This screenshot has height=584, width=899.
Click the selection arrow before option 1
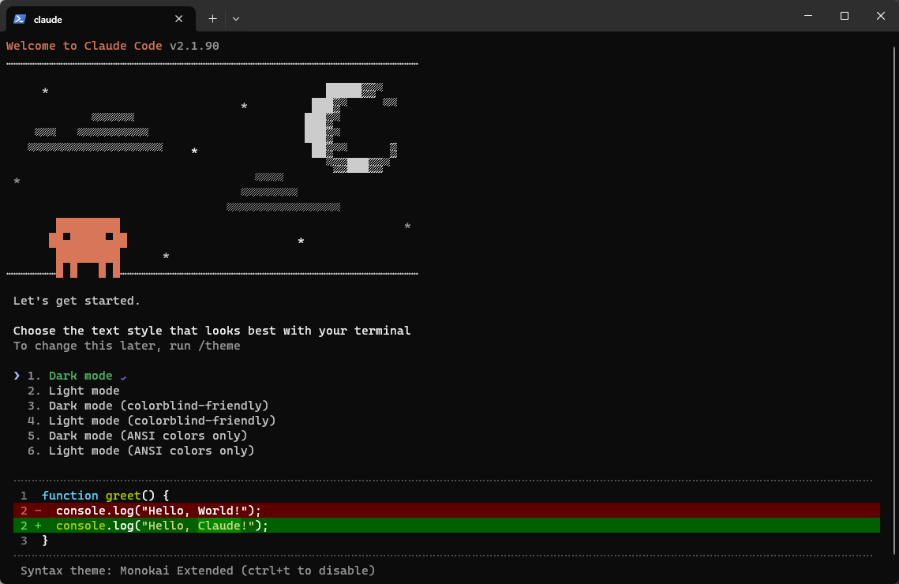point(17,376)
